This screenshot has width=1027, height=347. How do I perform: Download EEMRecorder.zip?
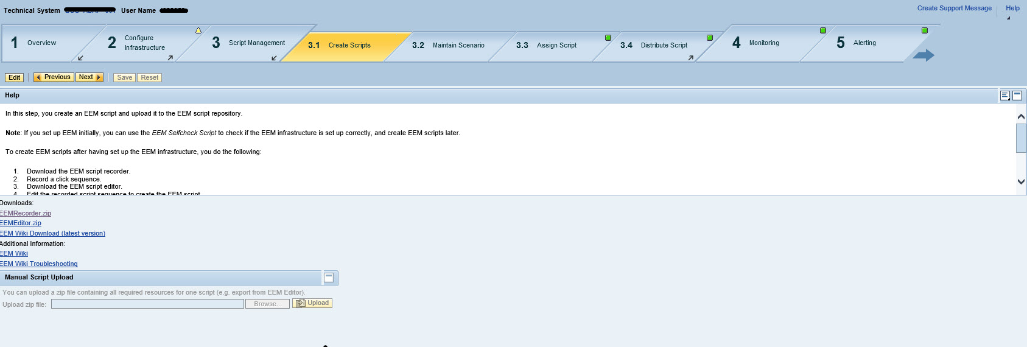26,213
